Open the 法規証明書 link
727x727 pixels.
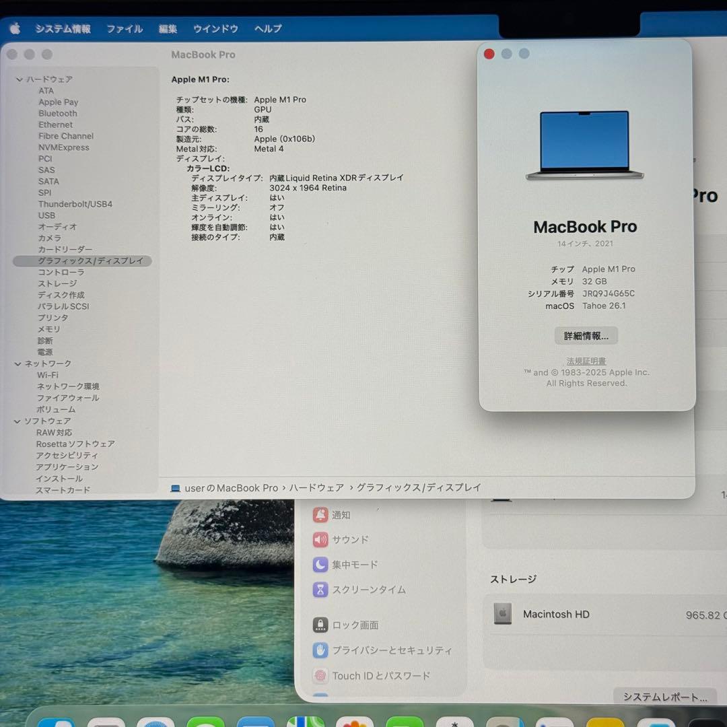pyautogui.click(x=586, y=361)
